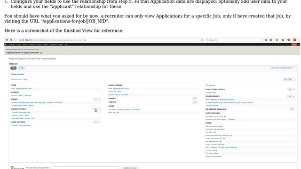Click Add in Contextual Filters
Screen dimensions: 301x169
coord(290,89)
